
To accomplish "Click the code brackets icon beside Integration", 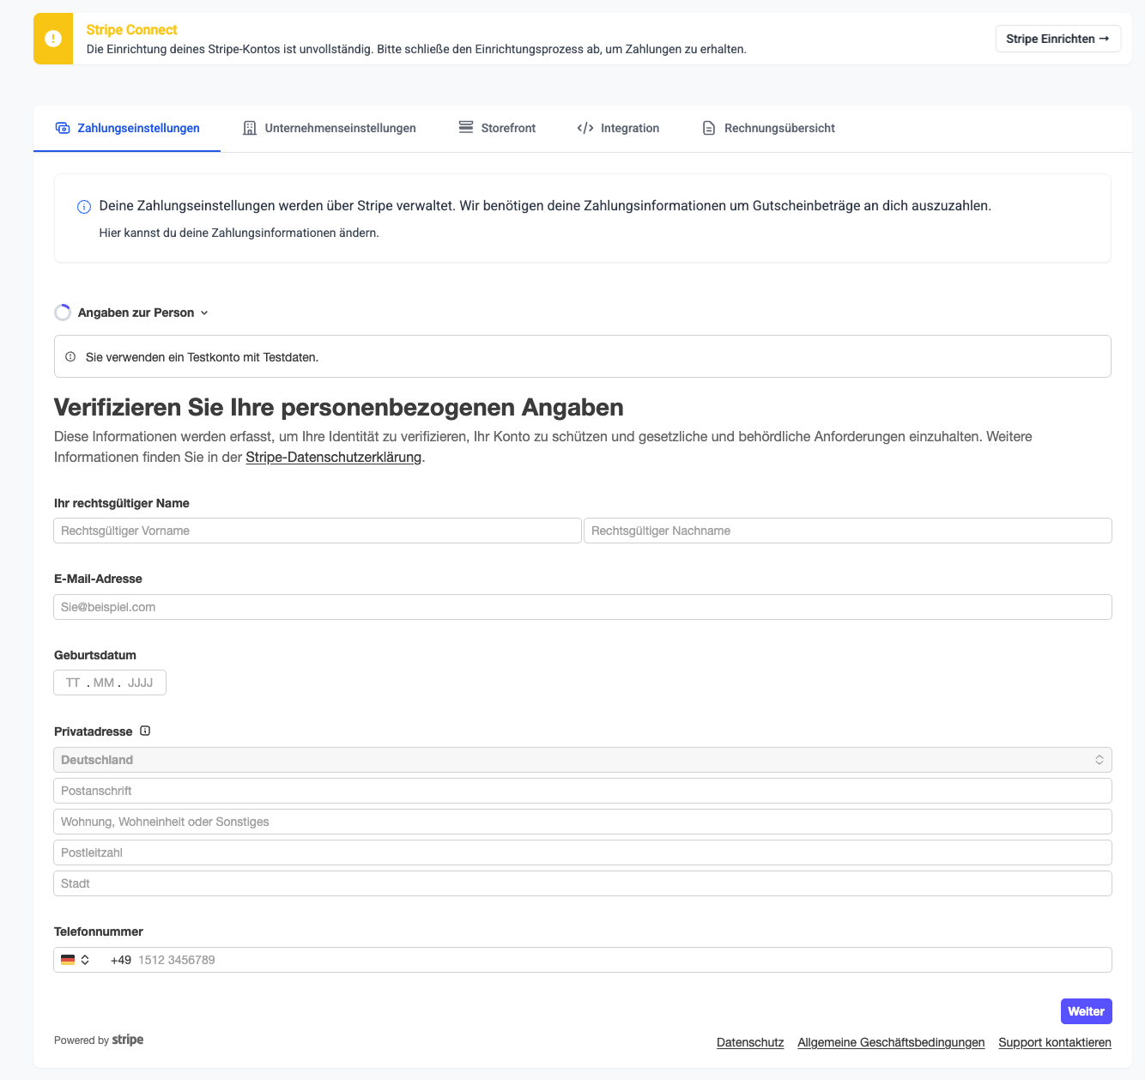I will point(585,128).
